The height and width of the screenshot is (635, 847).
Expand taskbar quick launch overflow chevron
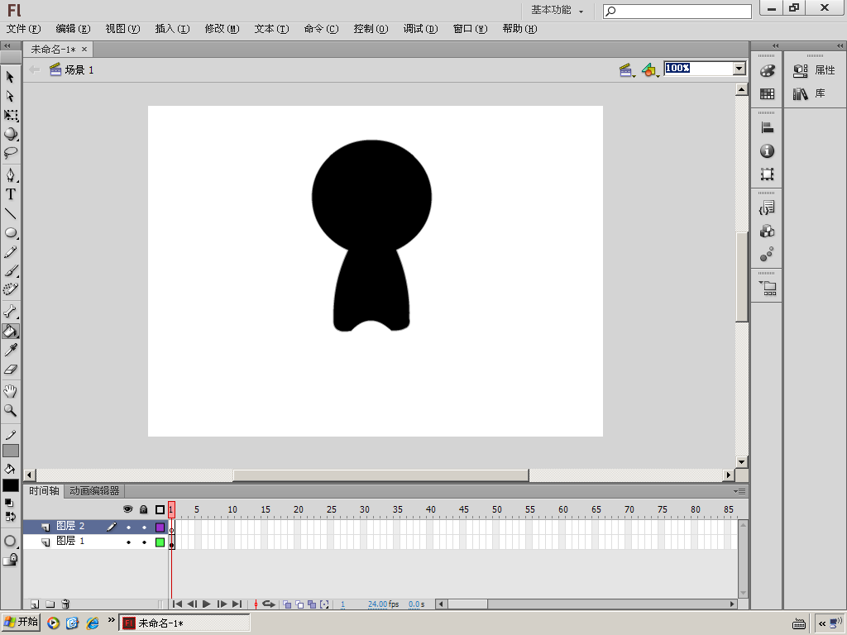112,620
